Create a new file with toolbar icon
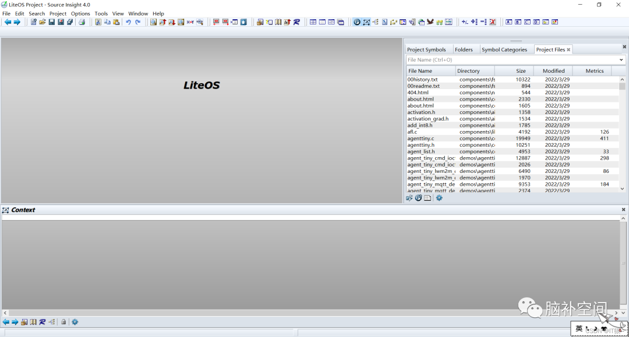 (x=33, y=22)
